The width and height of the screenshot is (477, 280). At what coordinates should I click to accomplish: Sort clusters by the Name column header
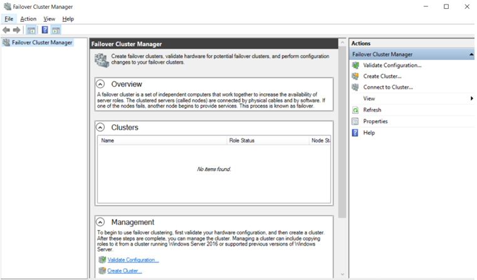click(162, 141)
